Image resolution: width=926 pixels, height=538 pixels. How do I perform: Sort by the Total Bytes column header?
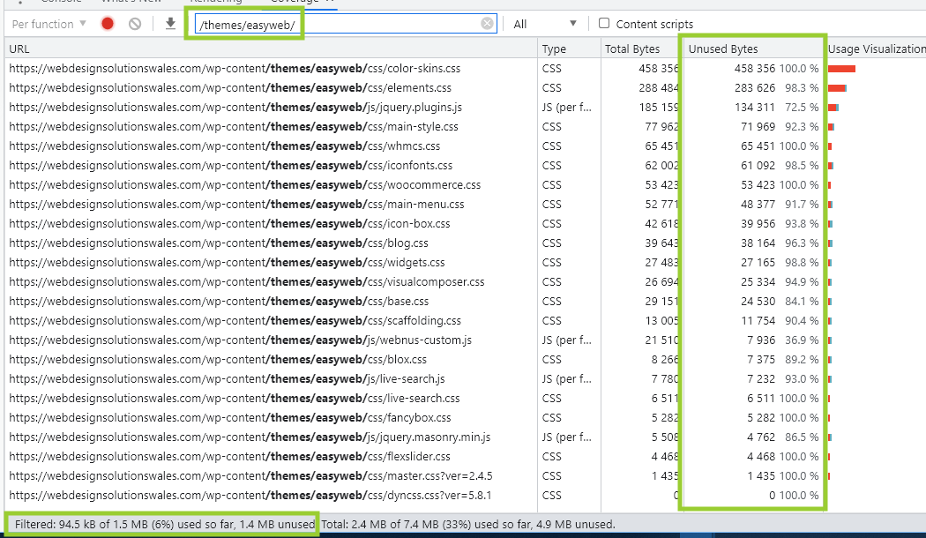[x=642, y=49]
